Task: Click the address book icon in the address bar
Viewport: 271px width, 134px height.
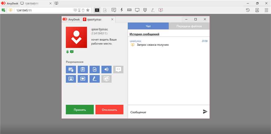Action: (11, 10)
